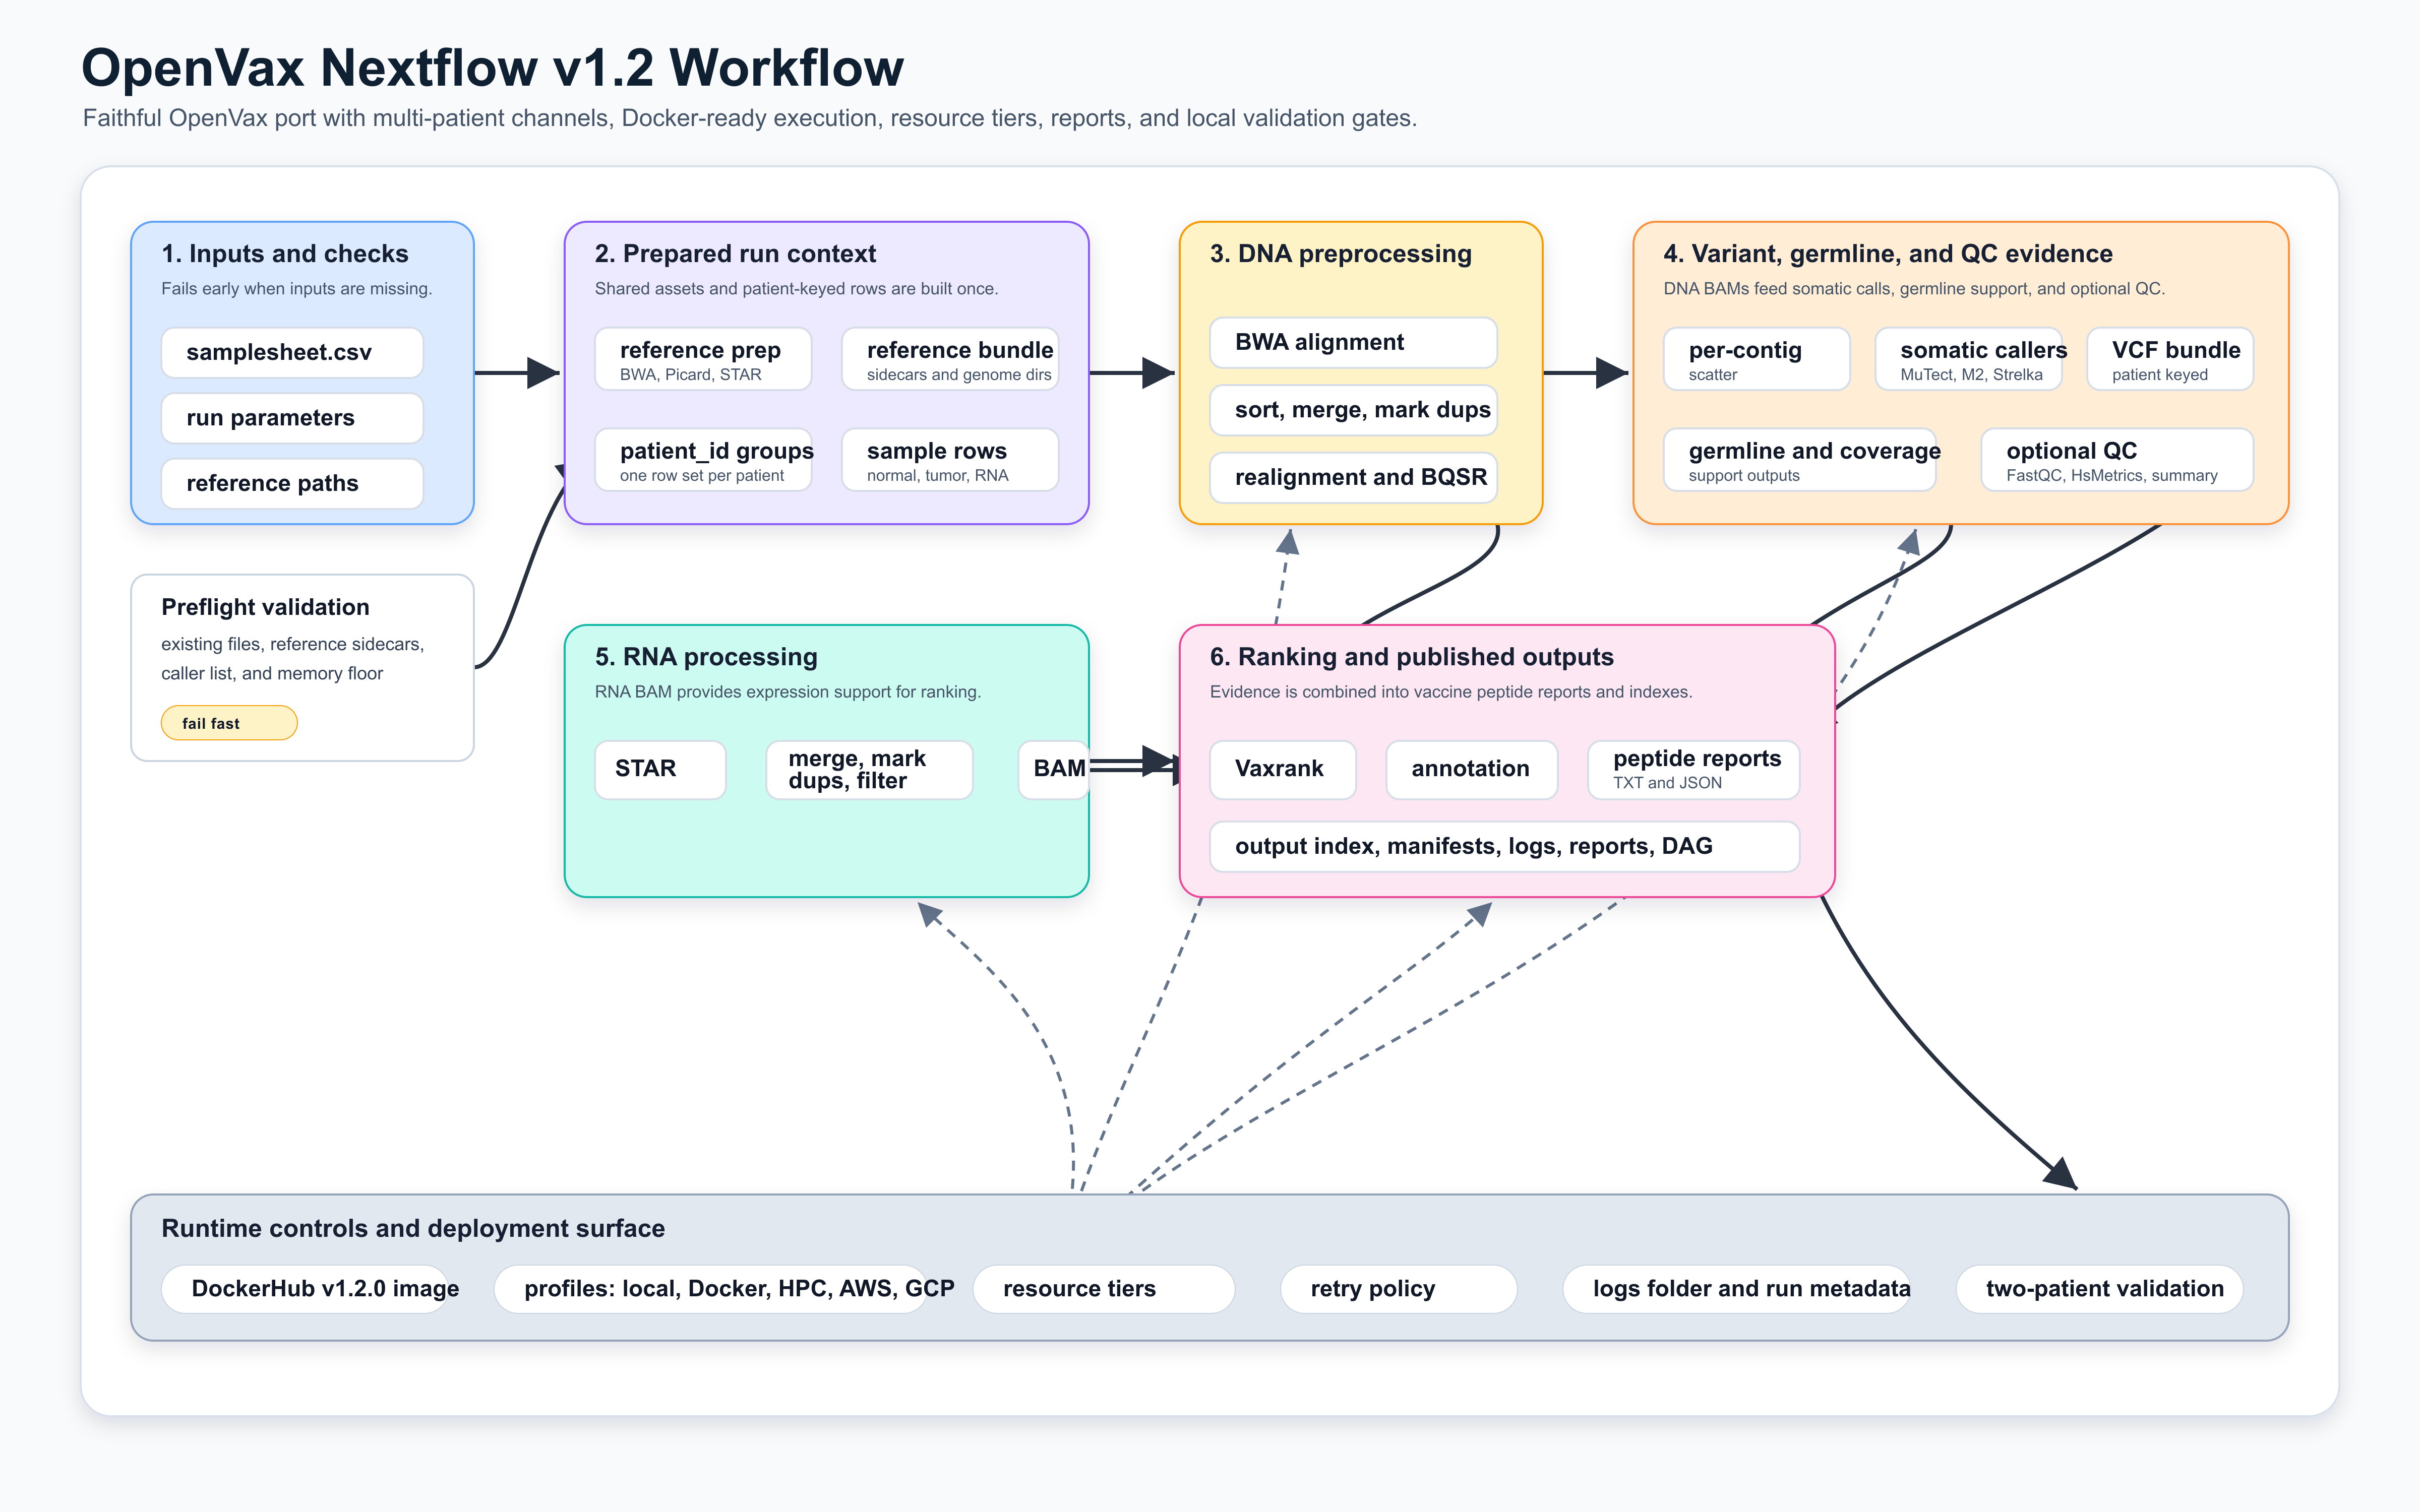The width and height of the screenshot is (2420, 1512).
Task: Click the '3. DNA preprocessing' heading
Action: pos(1341,254)
